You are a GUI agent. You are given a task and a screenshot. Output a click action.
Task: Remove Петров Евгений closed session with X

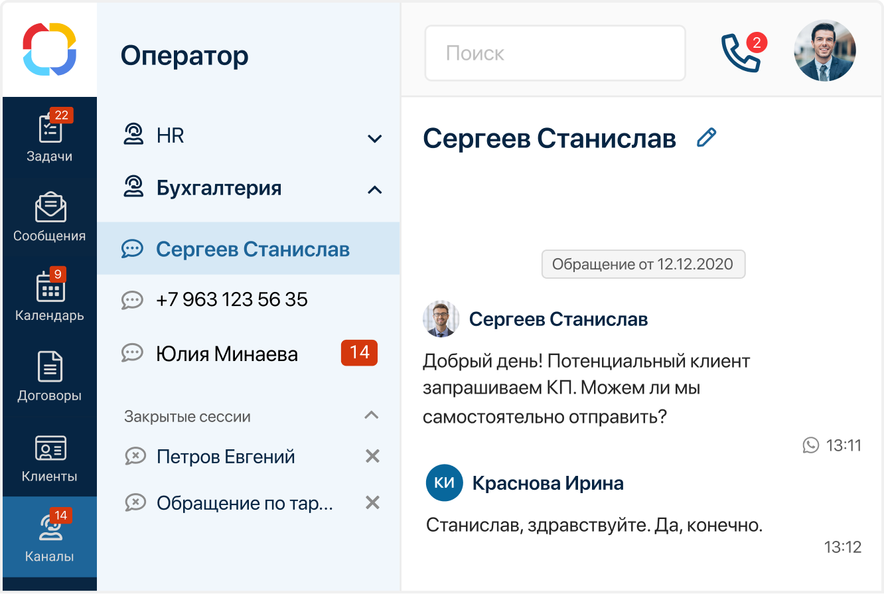[373, 457]
